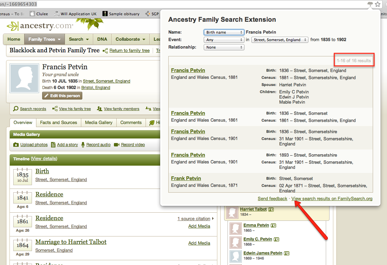Click Edwin James Petvin profile card icon

[287, 253]
